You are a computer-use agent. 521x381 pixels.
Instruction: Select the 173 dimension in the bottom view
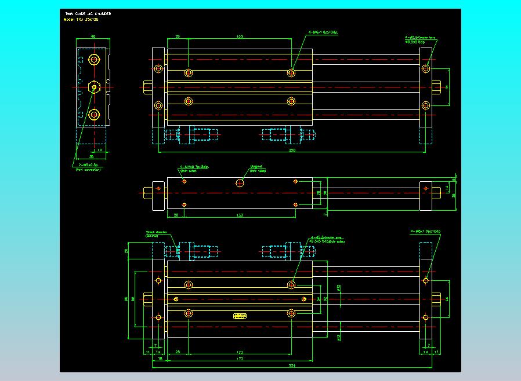pyautogui.click(x=239, y=359)
